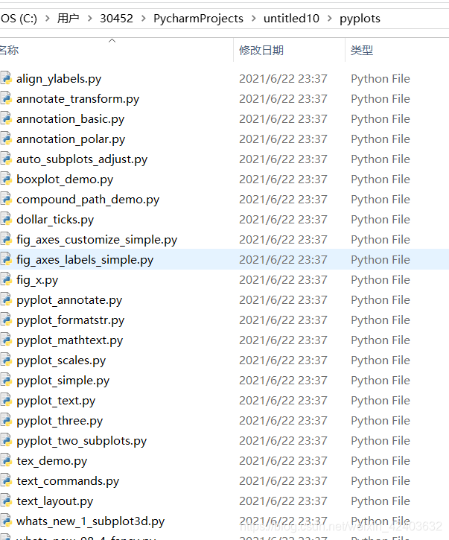Click the fig_axes_labels_simple.py file icon

(6, 259)
